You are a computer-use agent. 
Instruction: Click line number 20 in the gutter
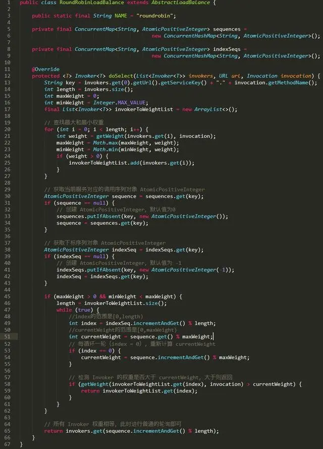click(7, 130)
